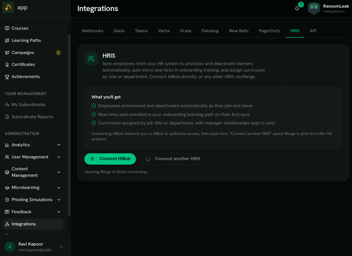Click the User Management users icon

pyautogui.click(x=7, y=157)
